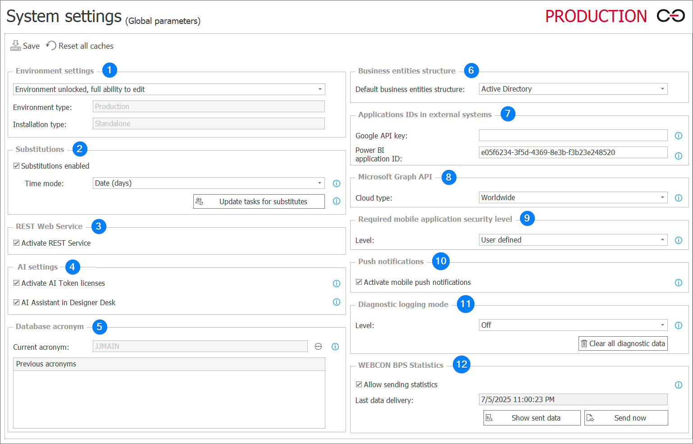Click the Microsoft Graph API section title

395,177
